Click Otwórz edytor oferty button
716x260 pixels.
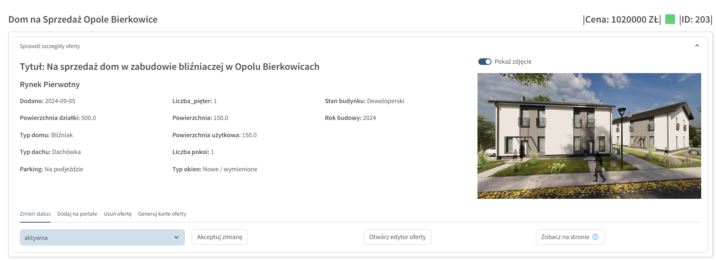coord(398,237)
